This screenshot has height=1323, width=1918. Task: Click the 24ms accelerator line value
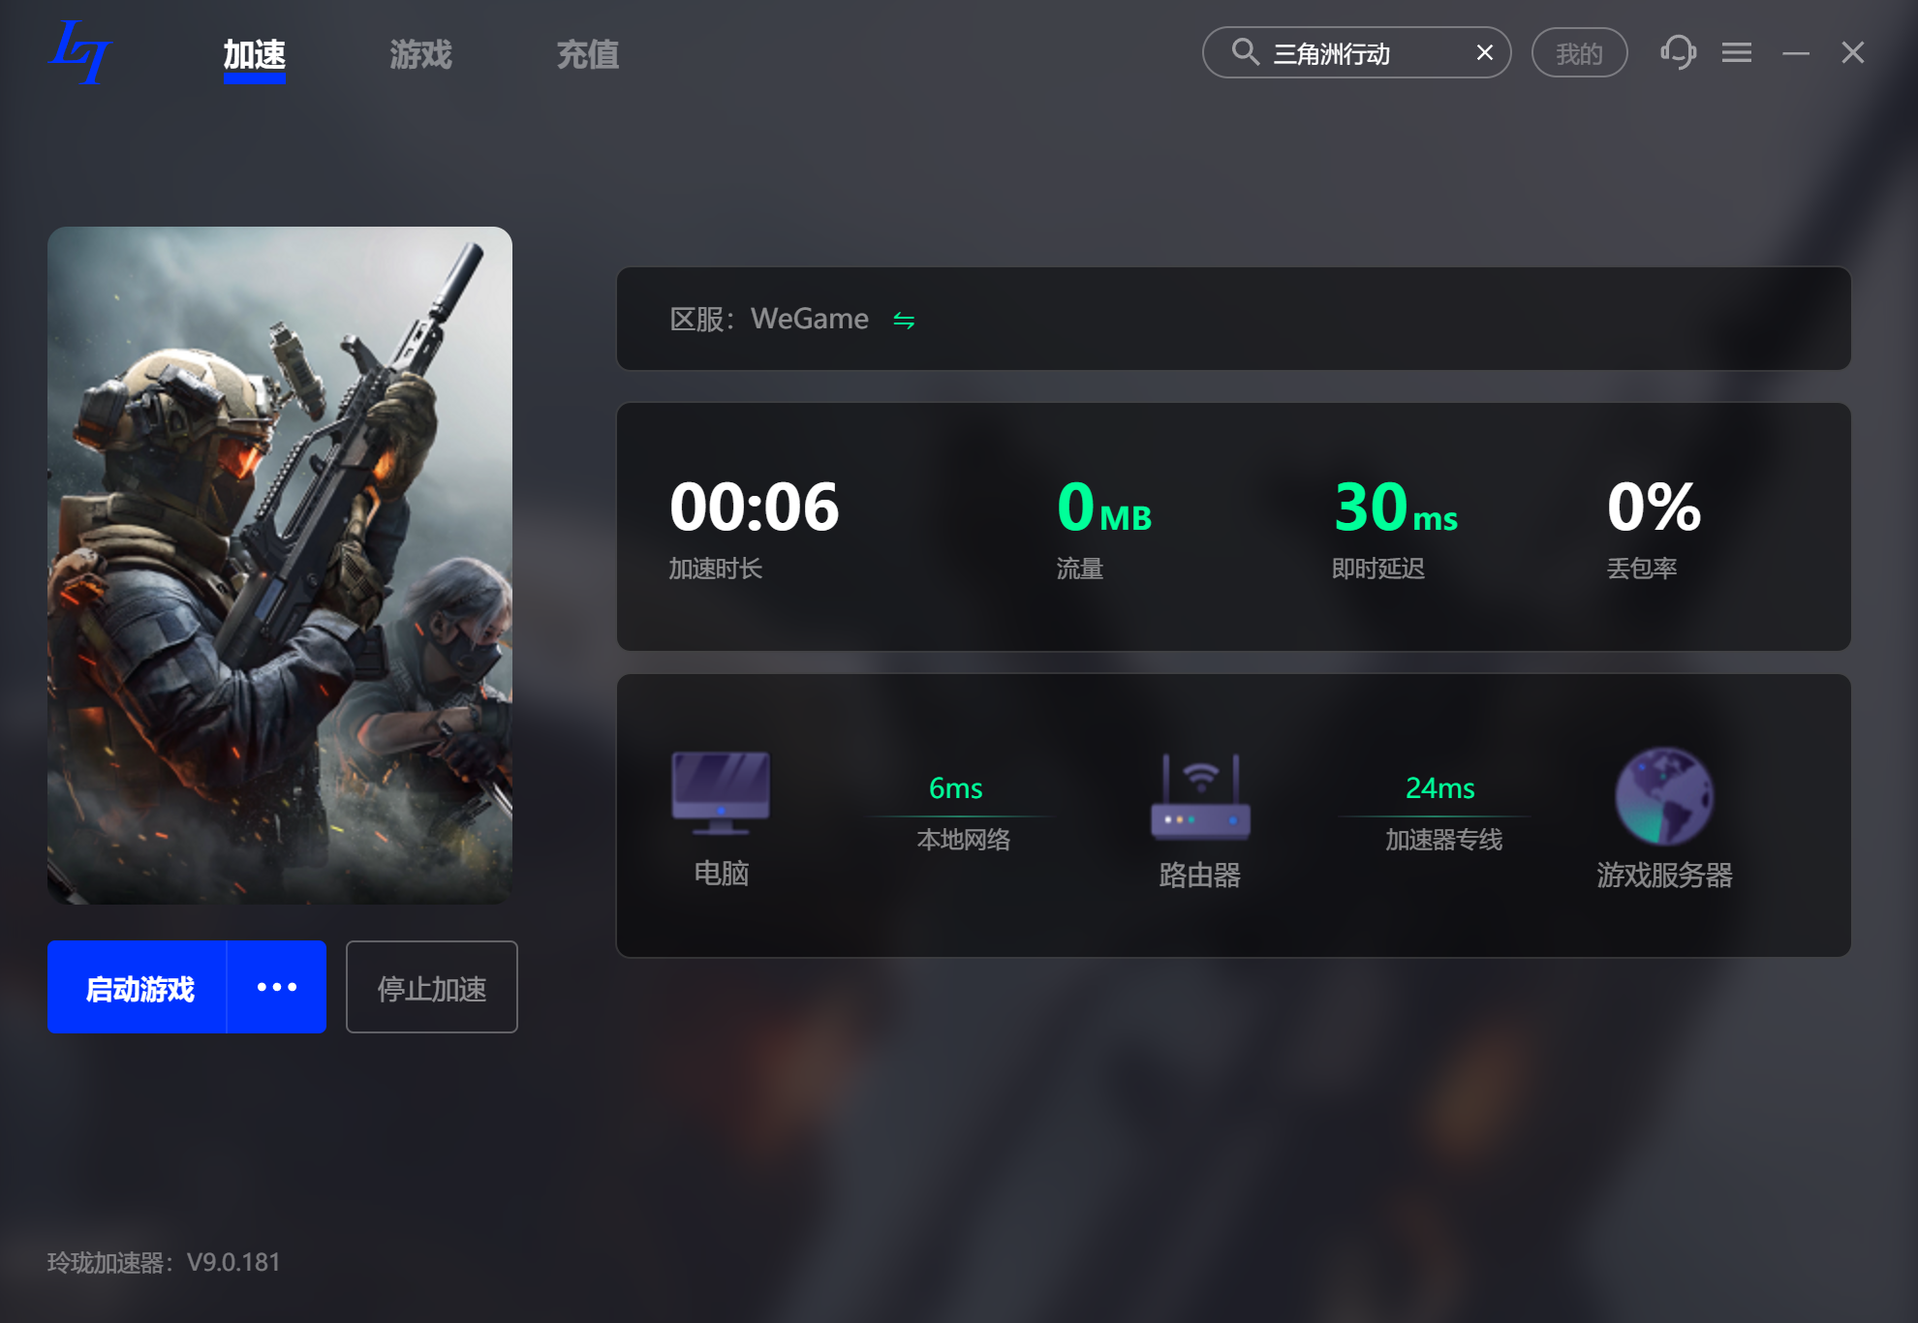(x=1440, y=788)
